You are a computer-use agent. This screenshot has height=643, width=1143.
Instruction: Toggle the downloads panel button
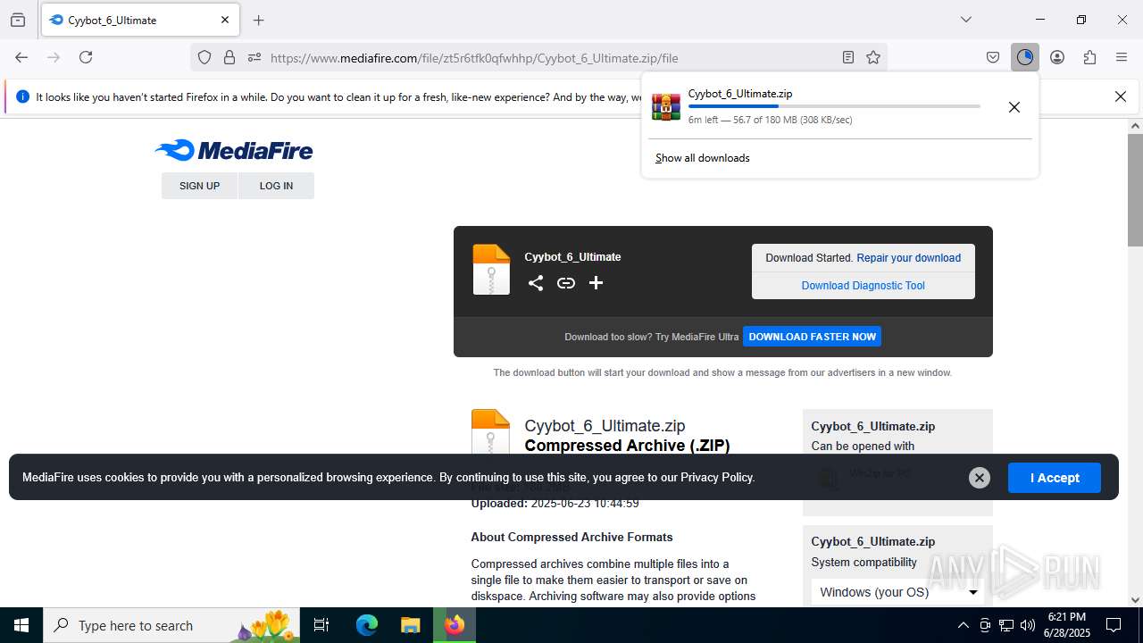(x=1025, y=57)
